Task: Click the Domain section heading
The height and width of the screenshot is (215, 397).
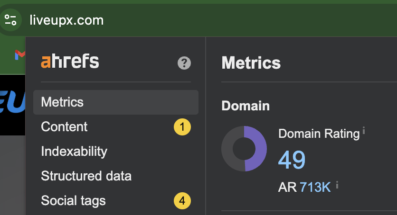Action: (246, 106)
